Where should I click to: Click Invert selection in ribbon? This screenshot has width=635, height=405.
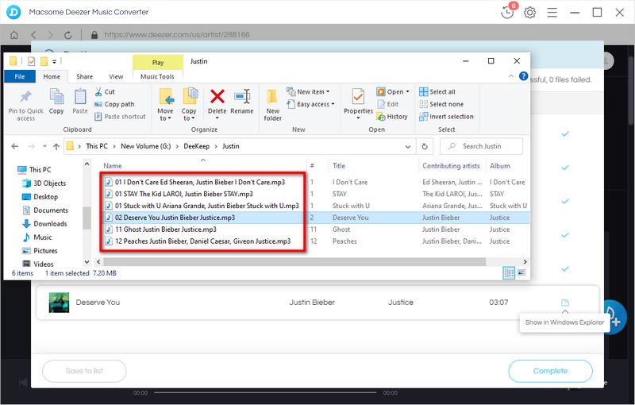tap(446, 117)
